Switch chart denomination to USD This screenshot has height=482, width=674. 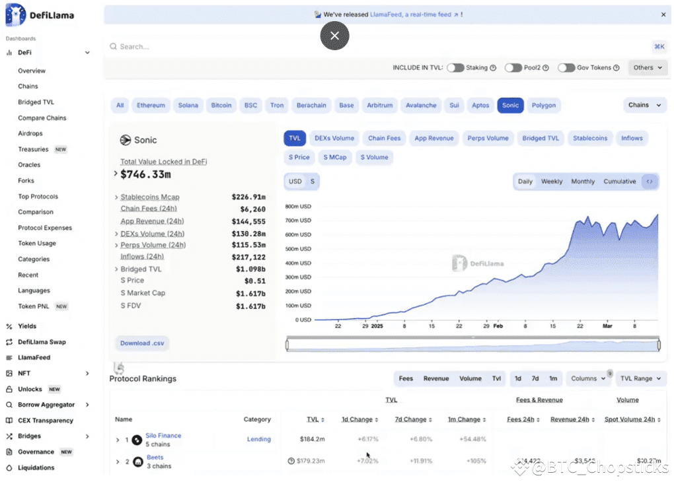coord(295,182)
